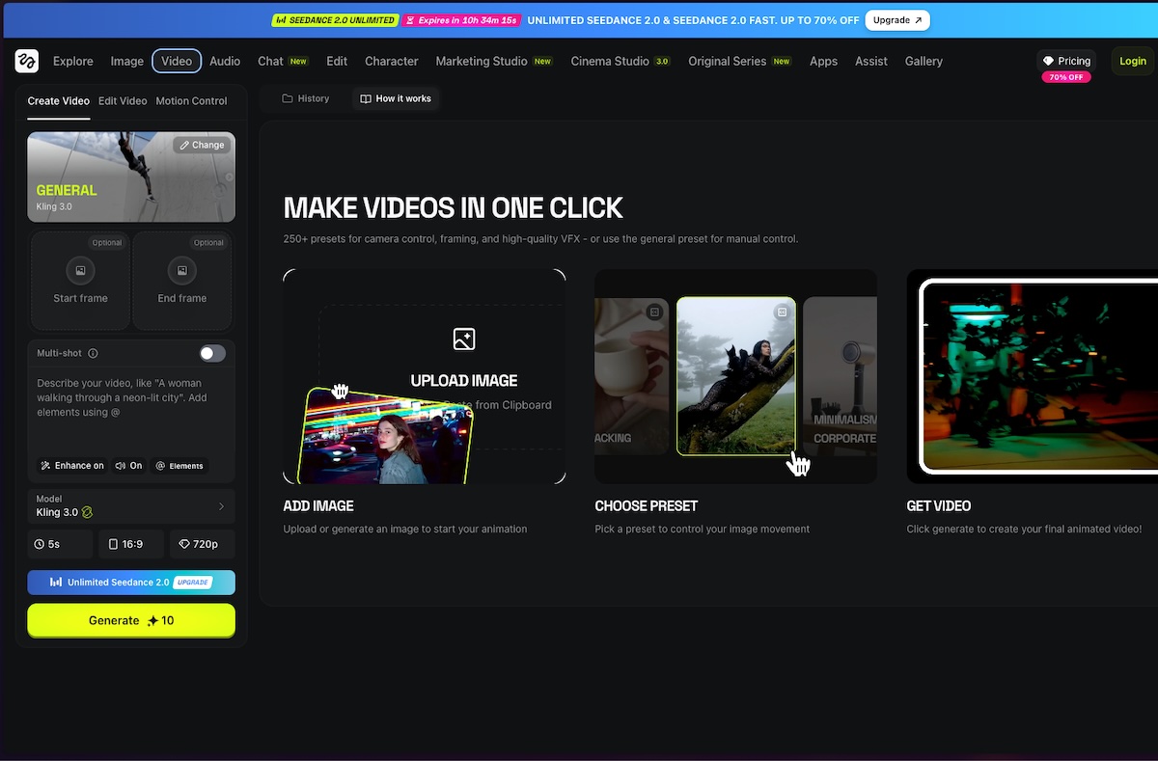
Task: Click the Higgsfield logo icon
Action: (26, 61)
